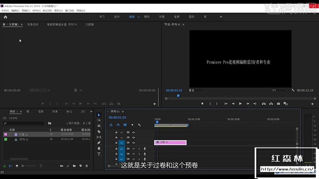
Task: Go to Out point in Program Monitor
Action: pos(255,104)
